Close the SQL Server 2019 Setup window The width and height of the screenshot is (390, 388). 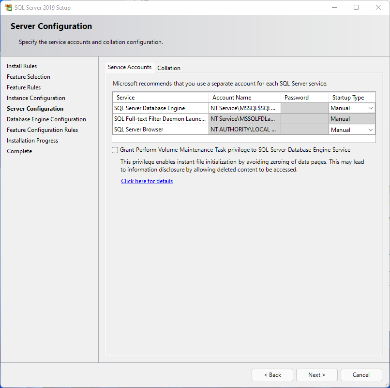(x=378, y=7)
